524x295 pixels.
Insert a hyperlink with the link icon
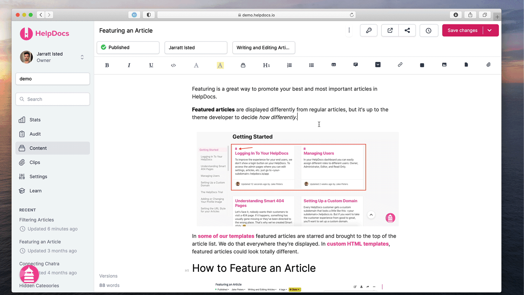(400, 65)
